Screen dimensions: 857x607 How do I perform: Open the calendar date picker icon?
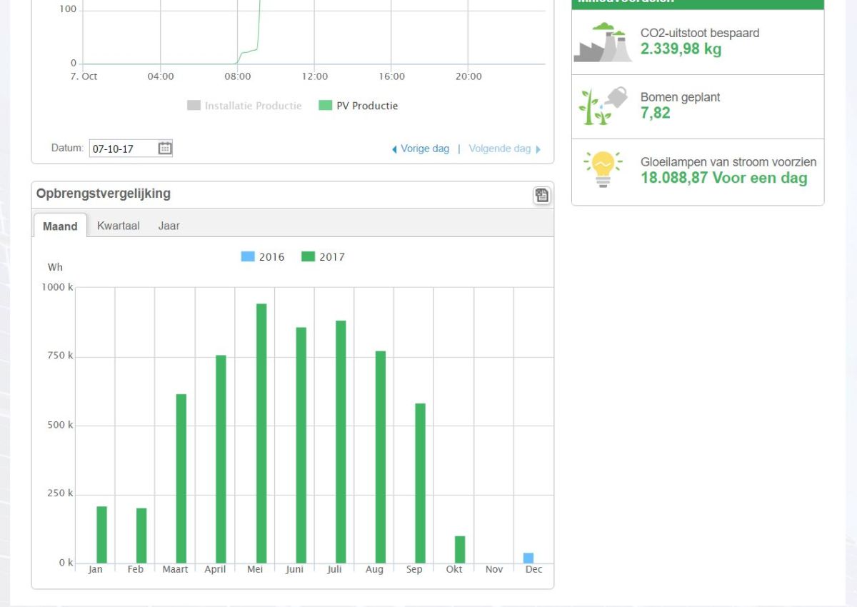click(165, 149)
